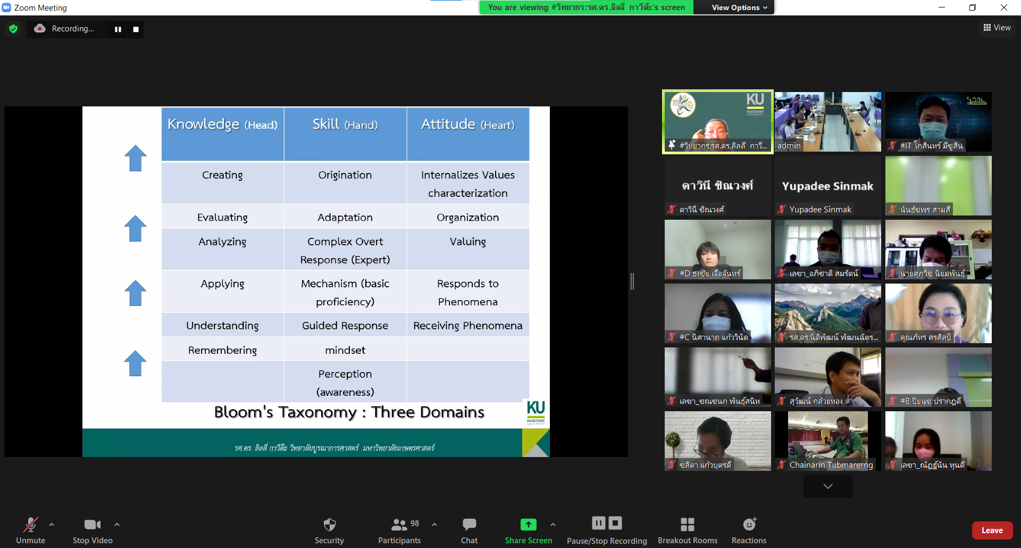The width and height of the screenshot is (1021, 548).
Task: Click Pause/Stop Recording in the toolbar
Action: pyautogui.click(x=607, y=524)
